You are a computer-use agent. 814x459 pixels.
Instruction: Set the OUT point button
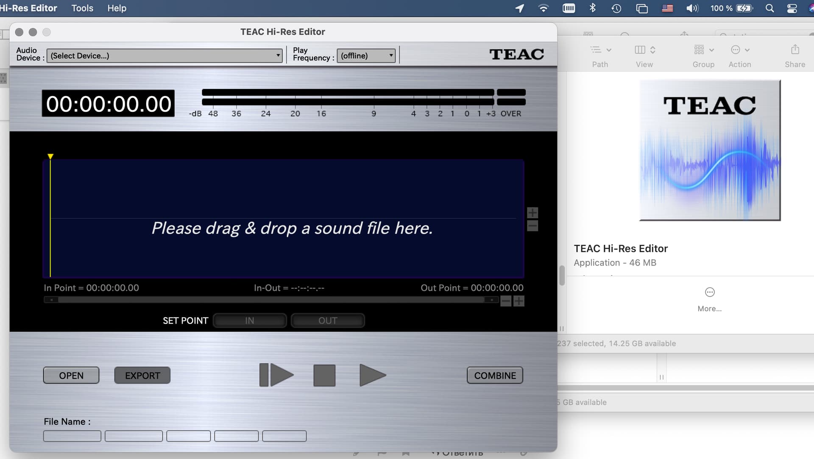click(328, 321)
